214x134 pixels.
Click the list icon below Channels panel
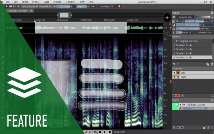(183, 96)
